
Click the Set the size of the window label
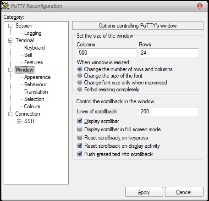[x=105, y=36]
